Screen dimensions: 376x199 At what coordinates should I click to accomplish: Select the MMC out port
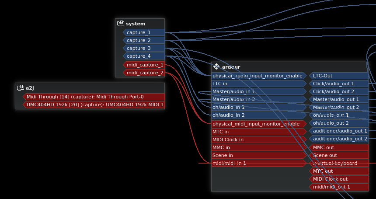[x=339, y=147]
